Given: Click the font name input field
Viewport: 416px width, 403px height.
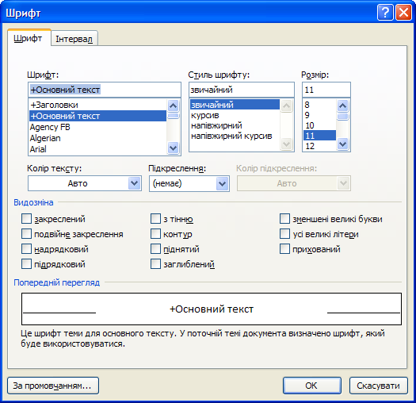Looking at the screenshot, I should (x=105, y=90).
